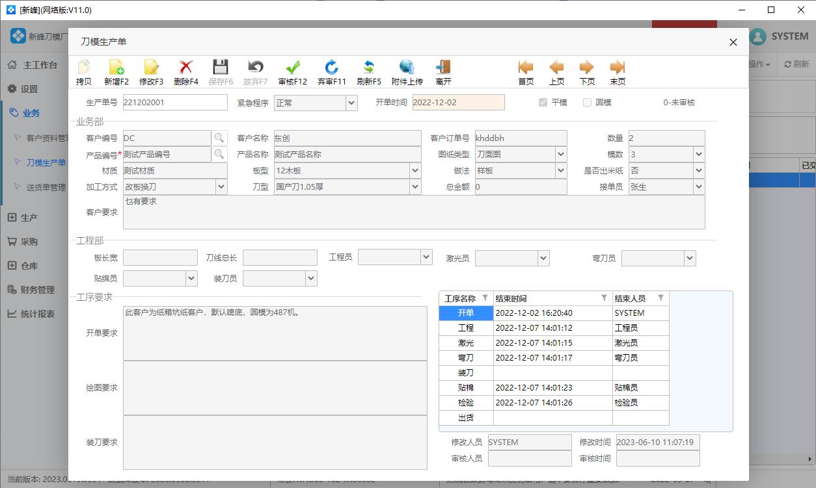Open the 刀型 dropdown
The height and width of the screenshot is (488, 816).
(415, 186)
